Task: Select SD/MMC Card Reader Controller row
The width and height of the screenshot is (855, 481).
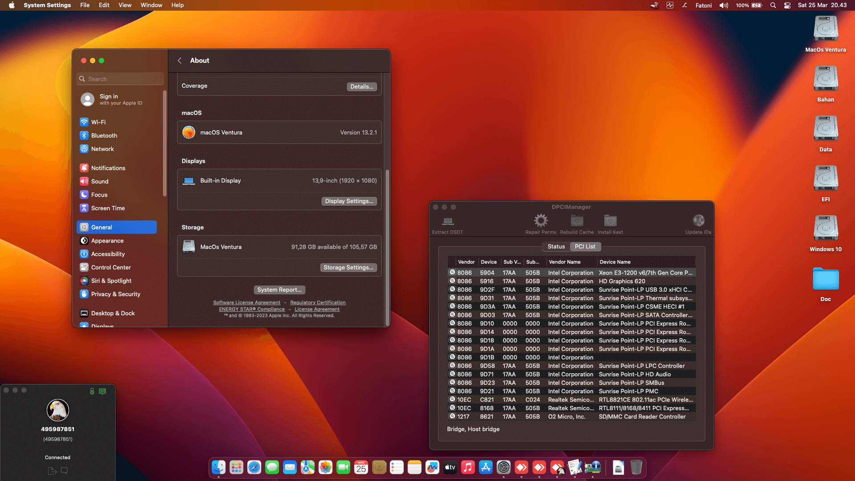Action: [572, 417]
